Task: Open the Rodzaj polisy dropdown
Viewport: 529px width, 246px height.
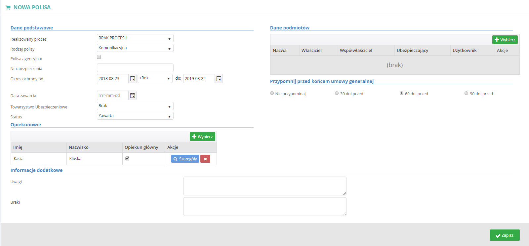Action: [135, 48]
